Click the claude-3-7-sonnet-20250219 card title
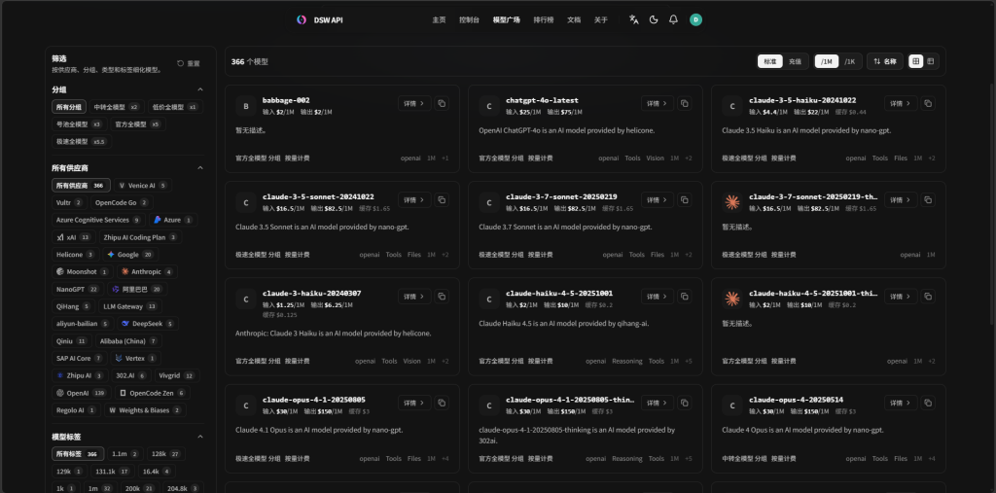This screenshot has width=996, height=493. [x=561, y=197]
